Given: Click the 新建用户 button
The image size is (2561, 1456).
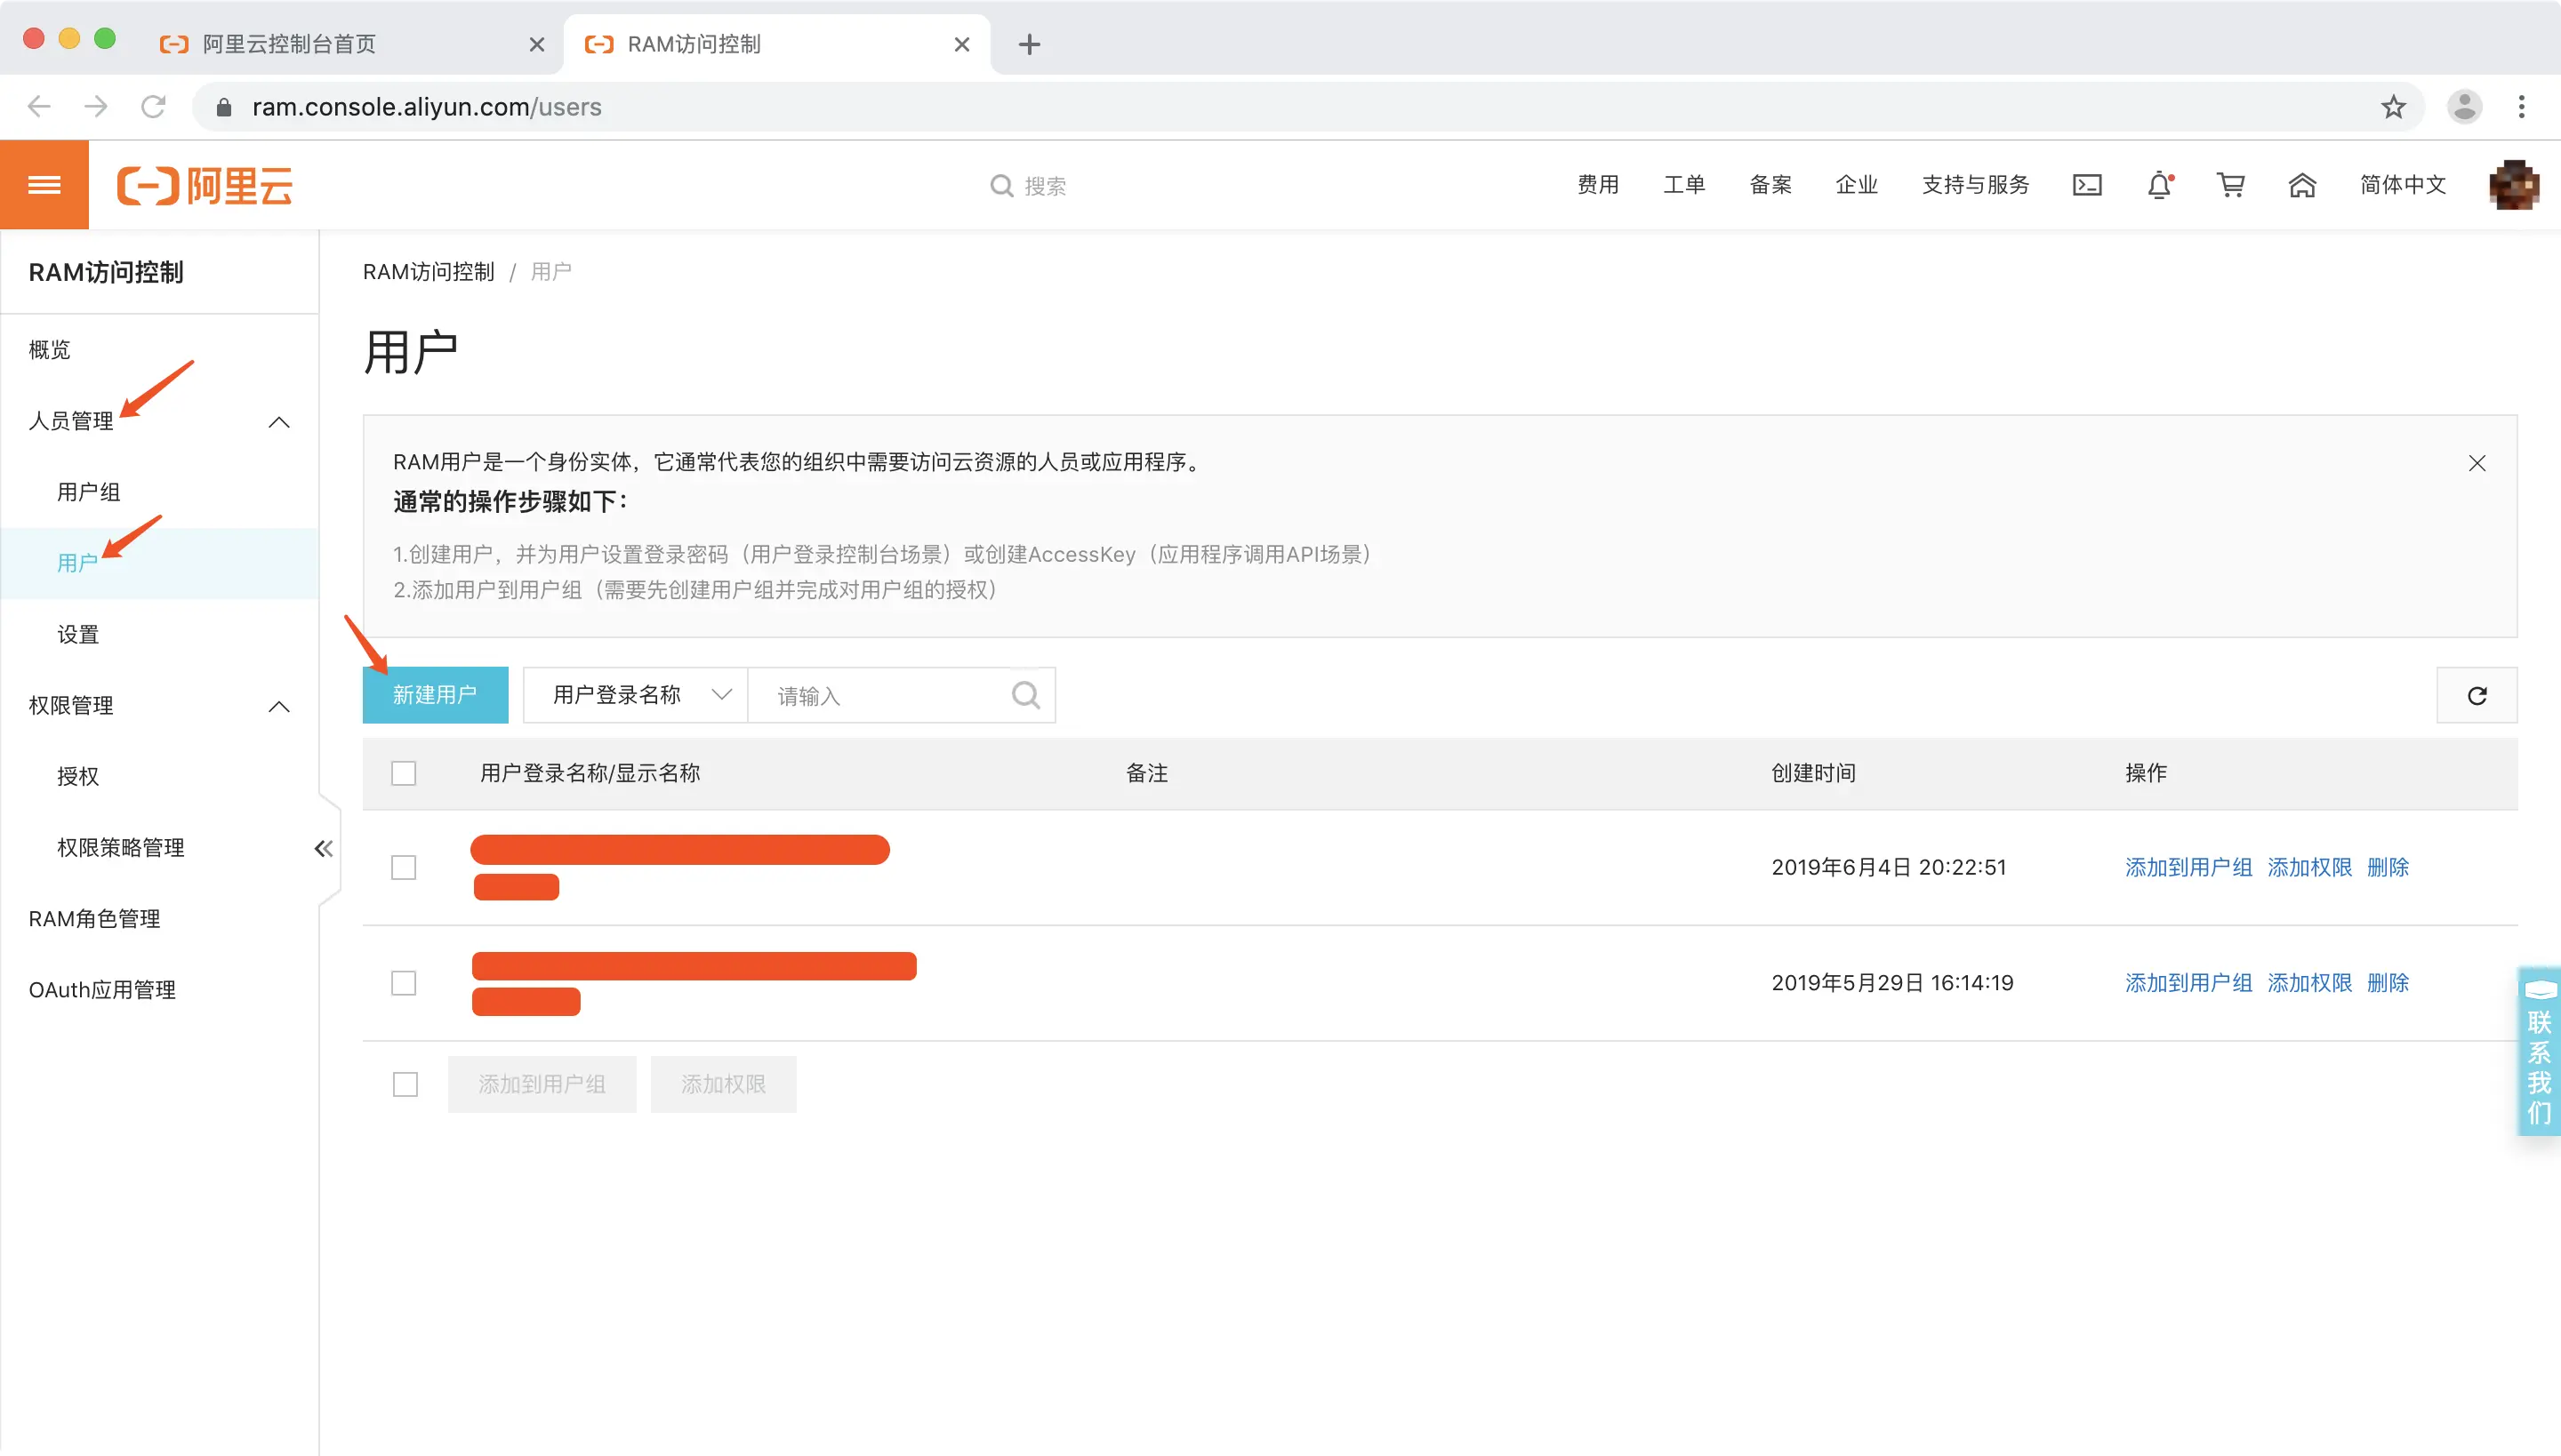Looking at the screenshot, I should [434, 695].
